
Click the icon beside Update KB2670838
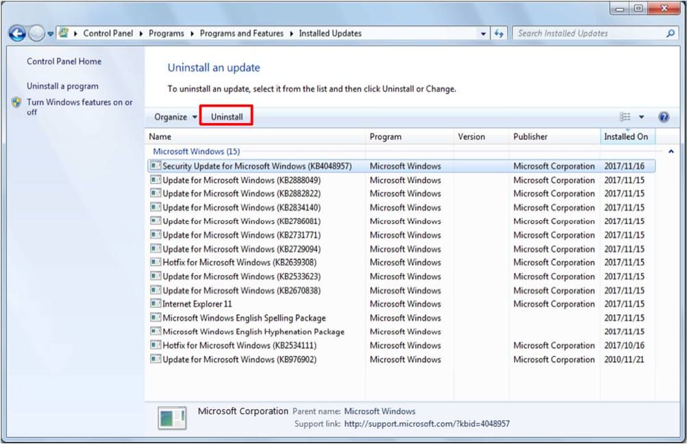click(156, 290)
